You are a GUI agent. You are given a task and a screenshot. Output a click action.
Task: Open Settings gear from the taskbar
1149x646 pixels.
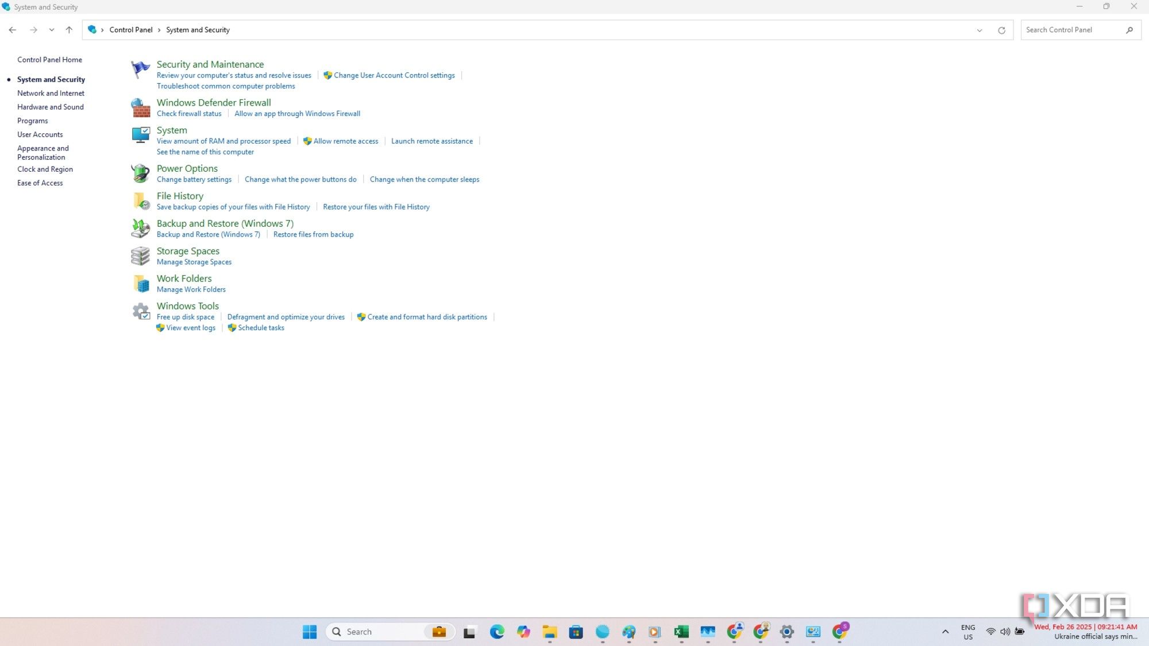point(787,632)
